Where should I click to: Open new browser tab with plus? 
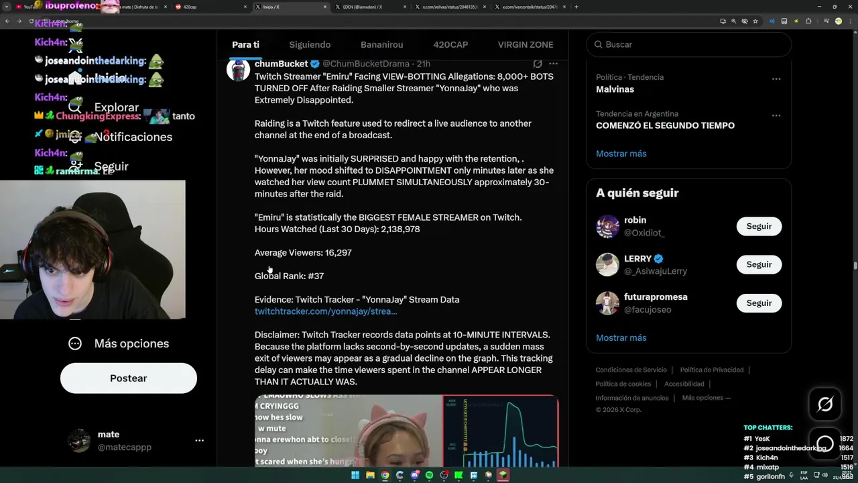[576, 7]
